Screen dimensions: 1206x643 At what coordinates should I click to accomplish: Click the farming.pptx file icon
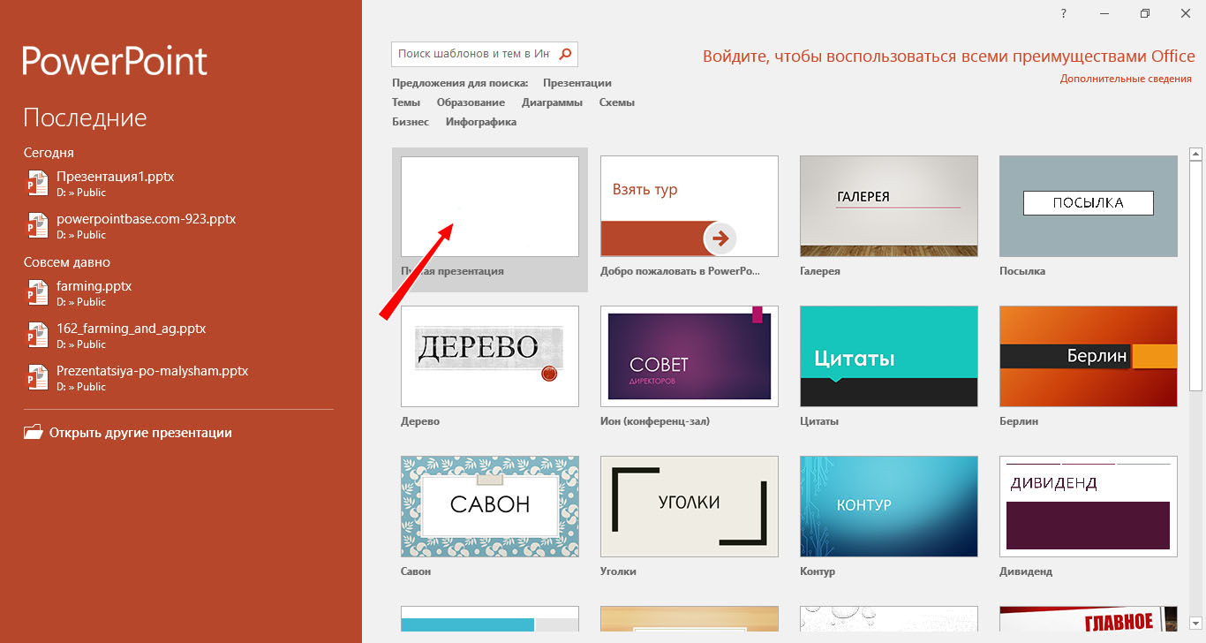tap(36, 292)
